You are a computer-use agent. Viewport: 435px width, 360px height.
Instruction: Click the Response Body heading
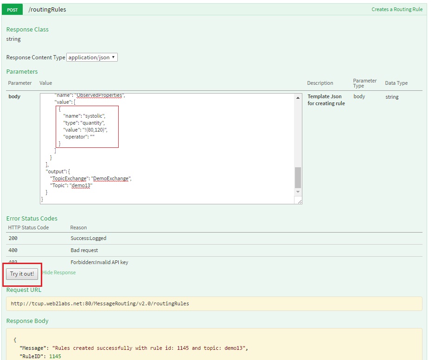[27, 321]
